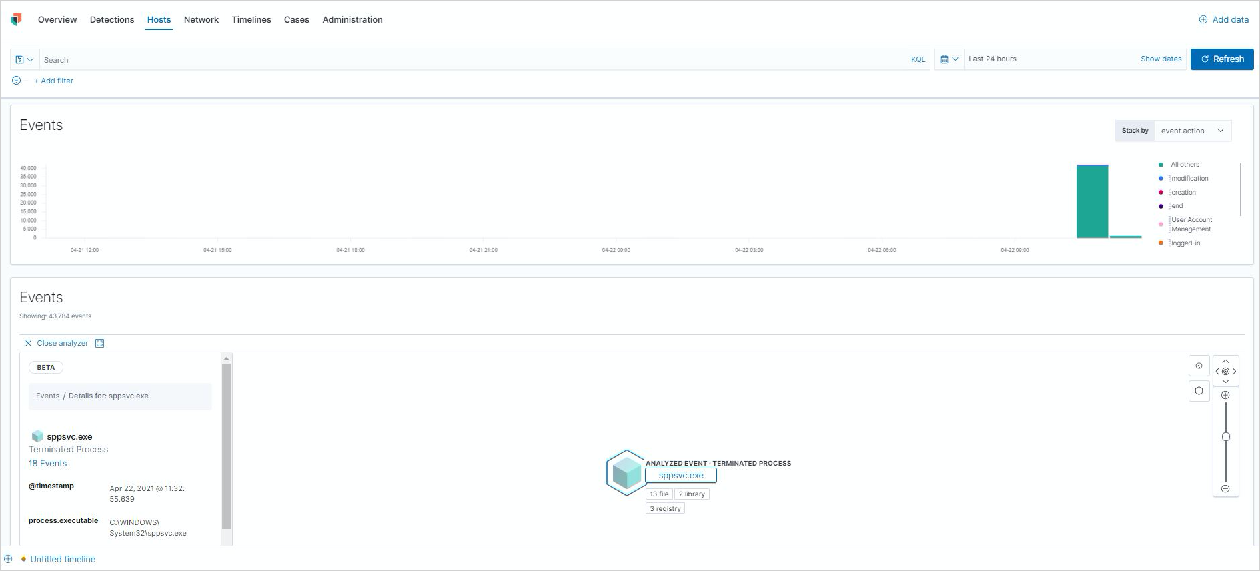
Task: Expand the 2 library related events
Action: (x=692, y=494)
